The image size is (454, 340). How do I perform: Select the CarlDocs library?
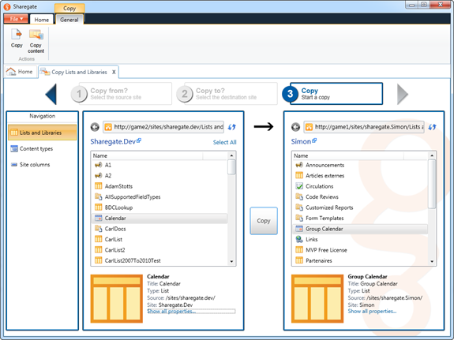pos(159,229)
